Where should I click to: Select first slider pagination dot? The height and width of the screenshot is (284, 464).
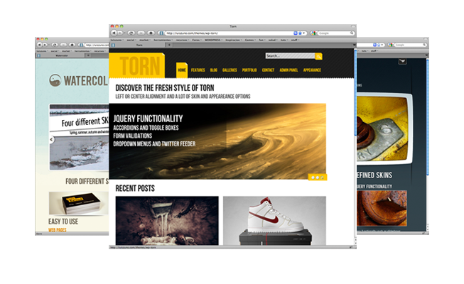[x=311, y=177]
